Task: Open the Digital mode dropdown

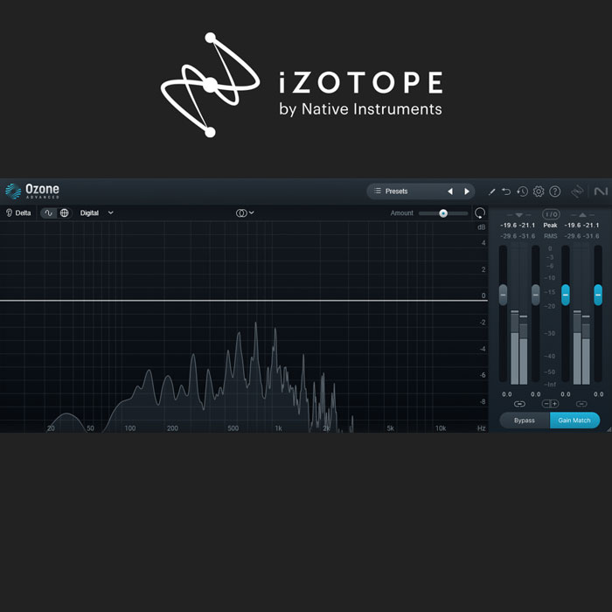Action: (x=96, y=213)
